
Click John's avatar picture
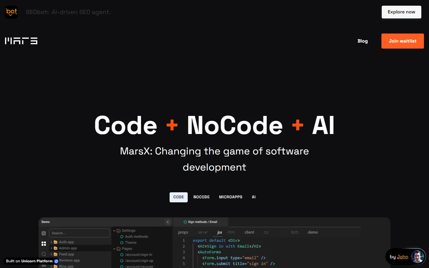tap(418, 257)
